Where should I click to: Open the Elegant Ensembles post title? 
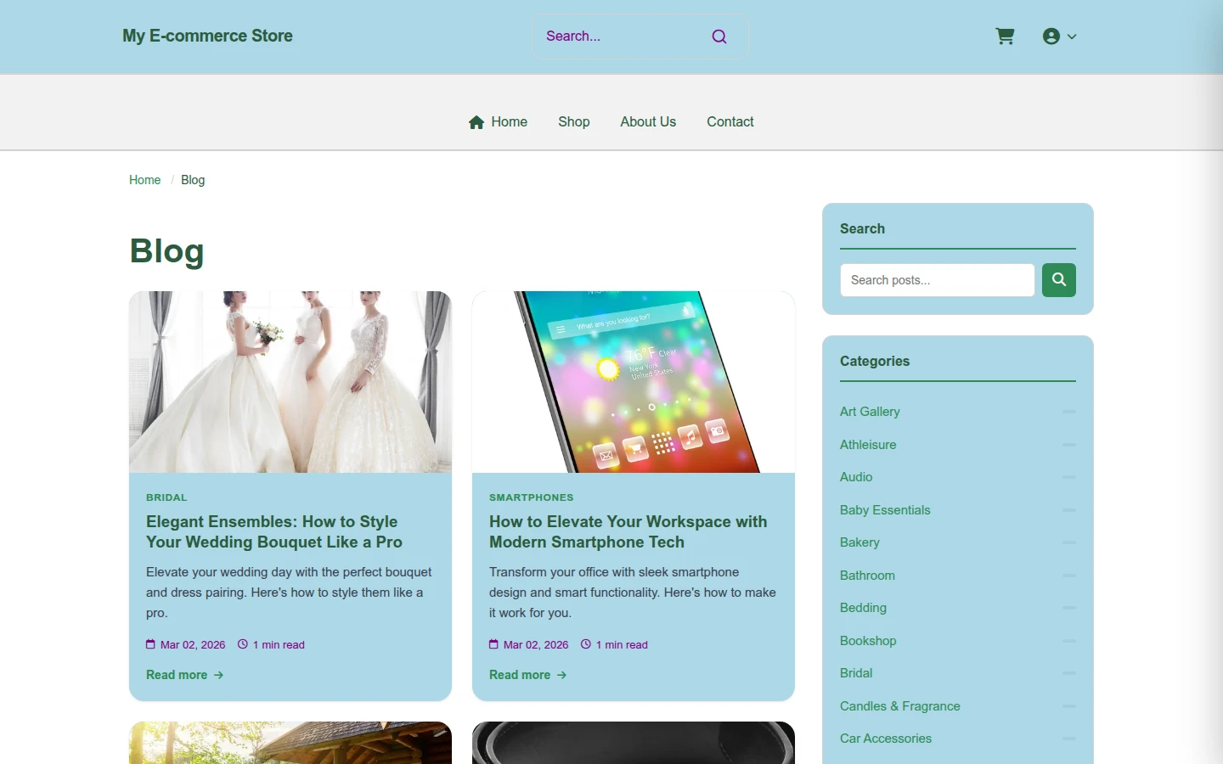274,532
